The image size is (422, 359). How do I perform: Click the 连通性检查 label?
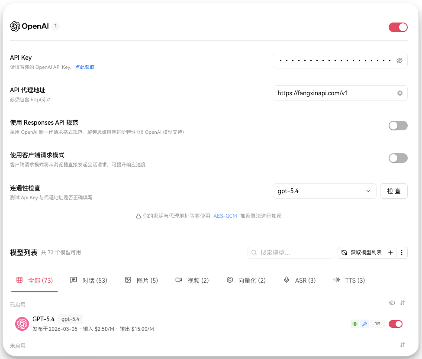click(x=25, y=188)
